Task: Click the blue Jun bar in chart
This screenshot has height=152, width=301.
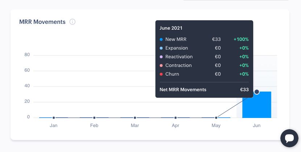Action: pyautogui.click(x=256, y=107)
